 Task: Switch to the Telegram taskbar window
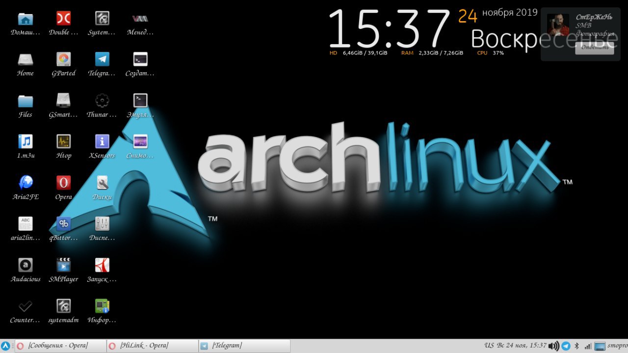click(244, 346)
